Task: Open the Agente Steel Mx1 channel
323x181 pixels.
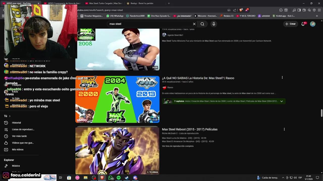Action: tap(175, 35)
